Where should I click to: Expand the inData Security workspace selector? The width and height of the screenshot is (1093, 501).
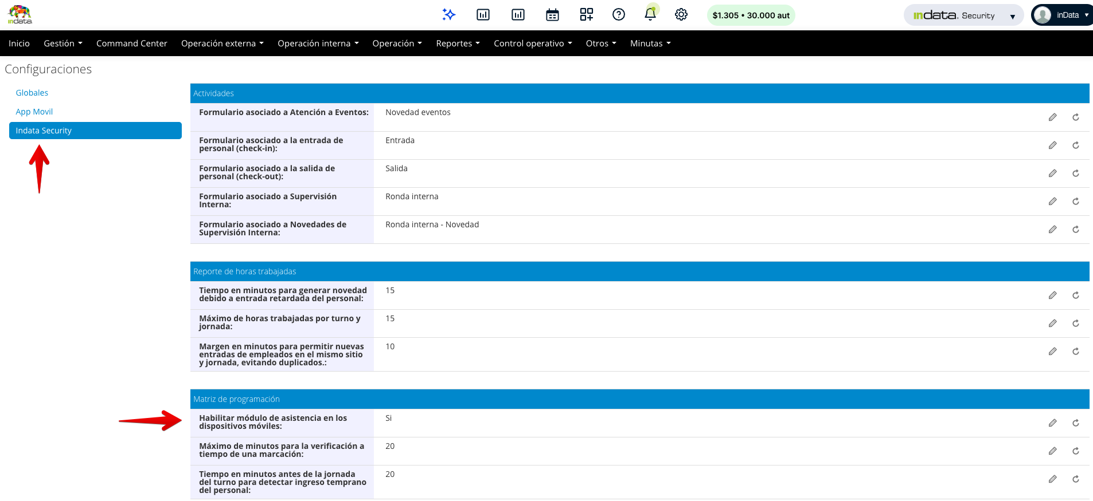coord(963,15)
